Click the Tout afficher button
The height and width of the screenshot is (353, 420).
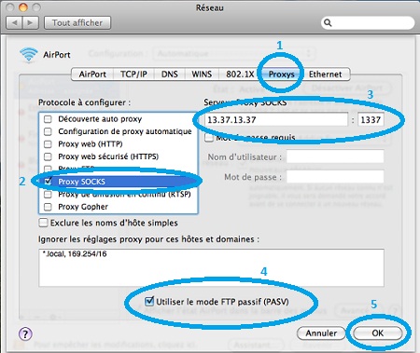(x=77, y=22)
